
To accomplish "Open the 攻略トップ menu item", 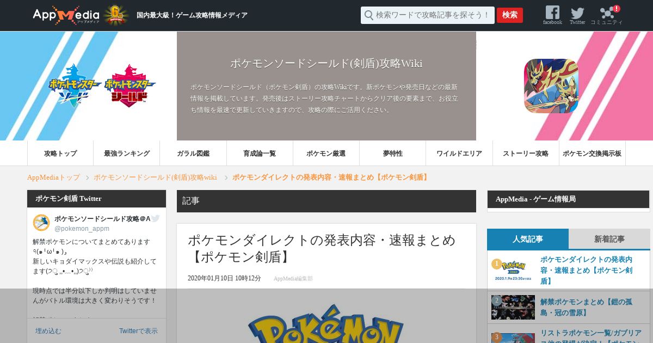I will (60, 154).
